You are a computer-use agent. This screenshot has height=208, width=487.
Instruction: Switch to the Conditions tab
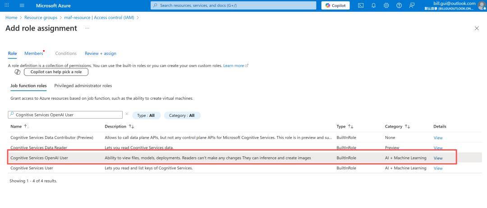click(x=66, y=53)
